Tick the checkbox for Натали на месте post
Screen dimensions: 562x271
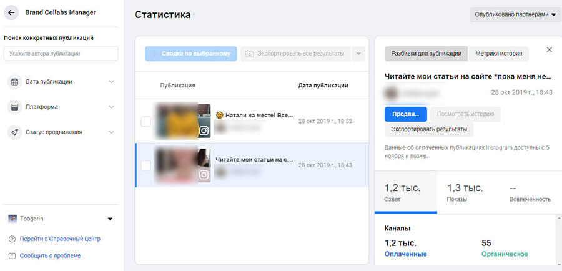pyautogui.click(x=146, y=122)
